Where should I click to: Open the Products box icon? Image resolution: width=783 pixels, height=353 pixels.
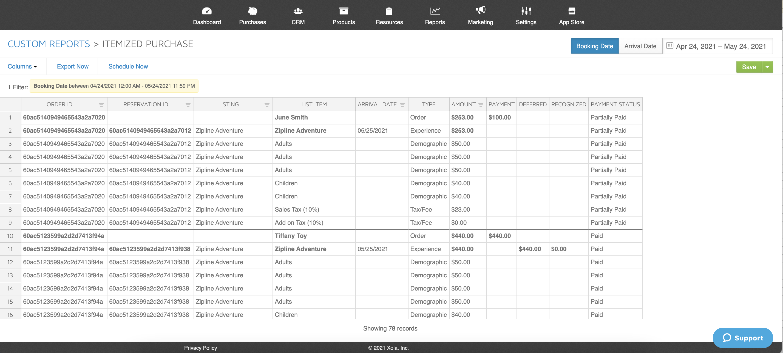click(x=344, y=11)
